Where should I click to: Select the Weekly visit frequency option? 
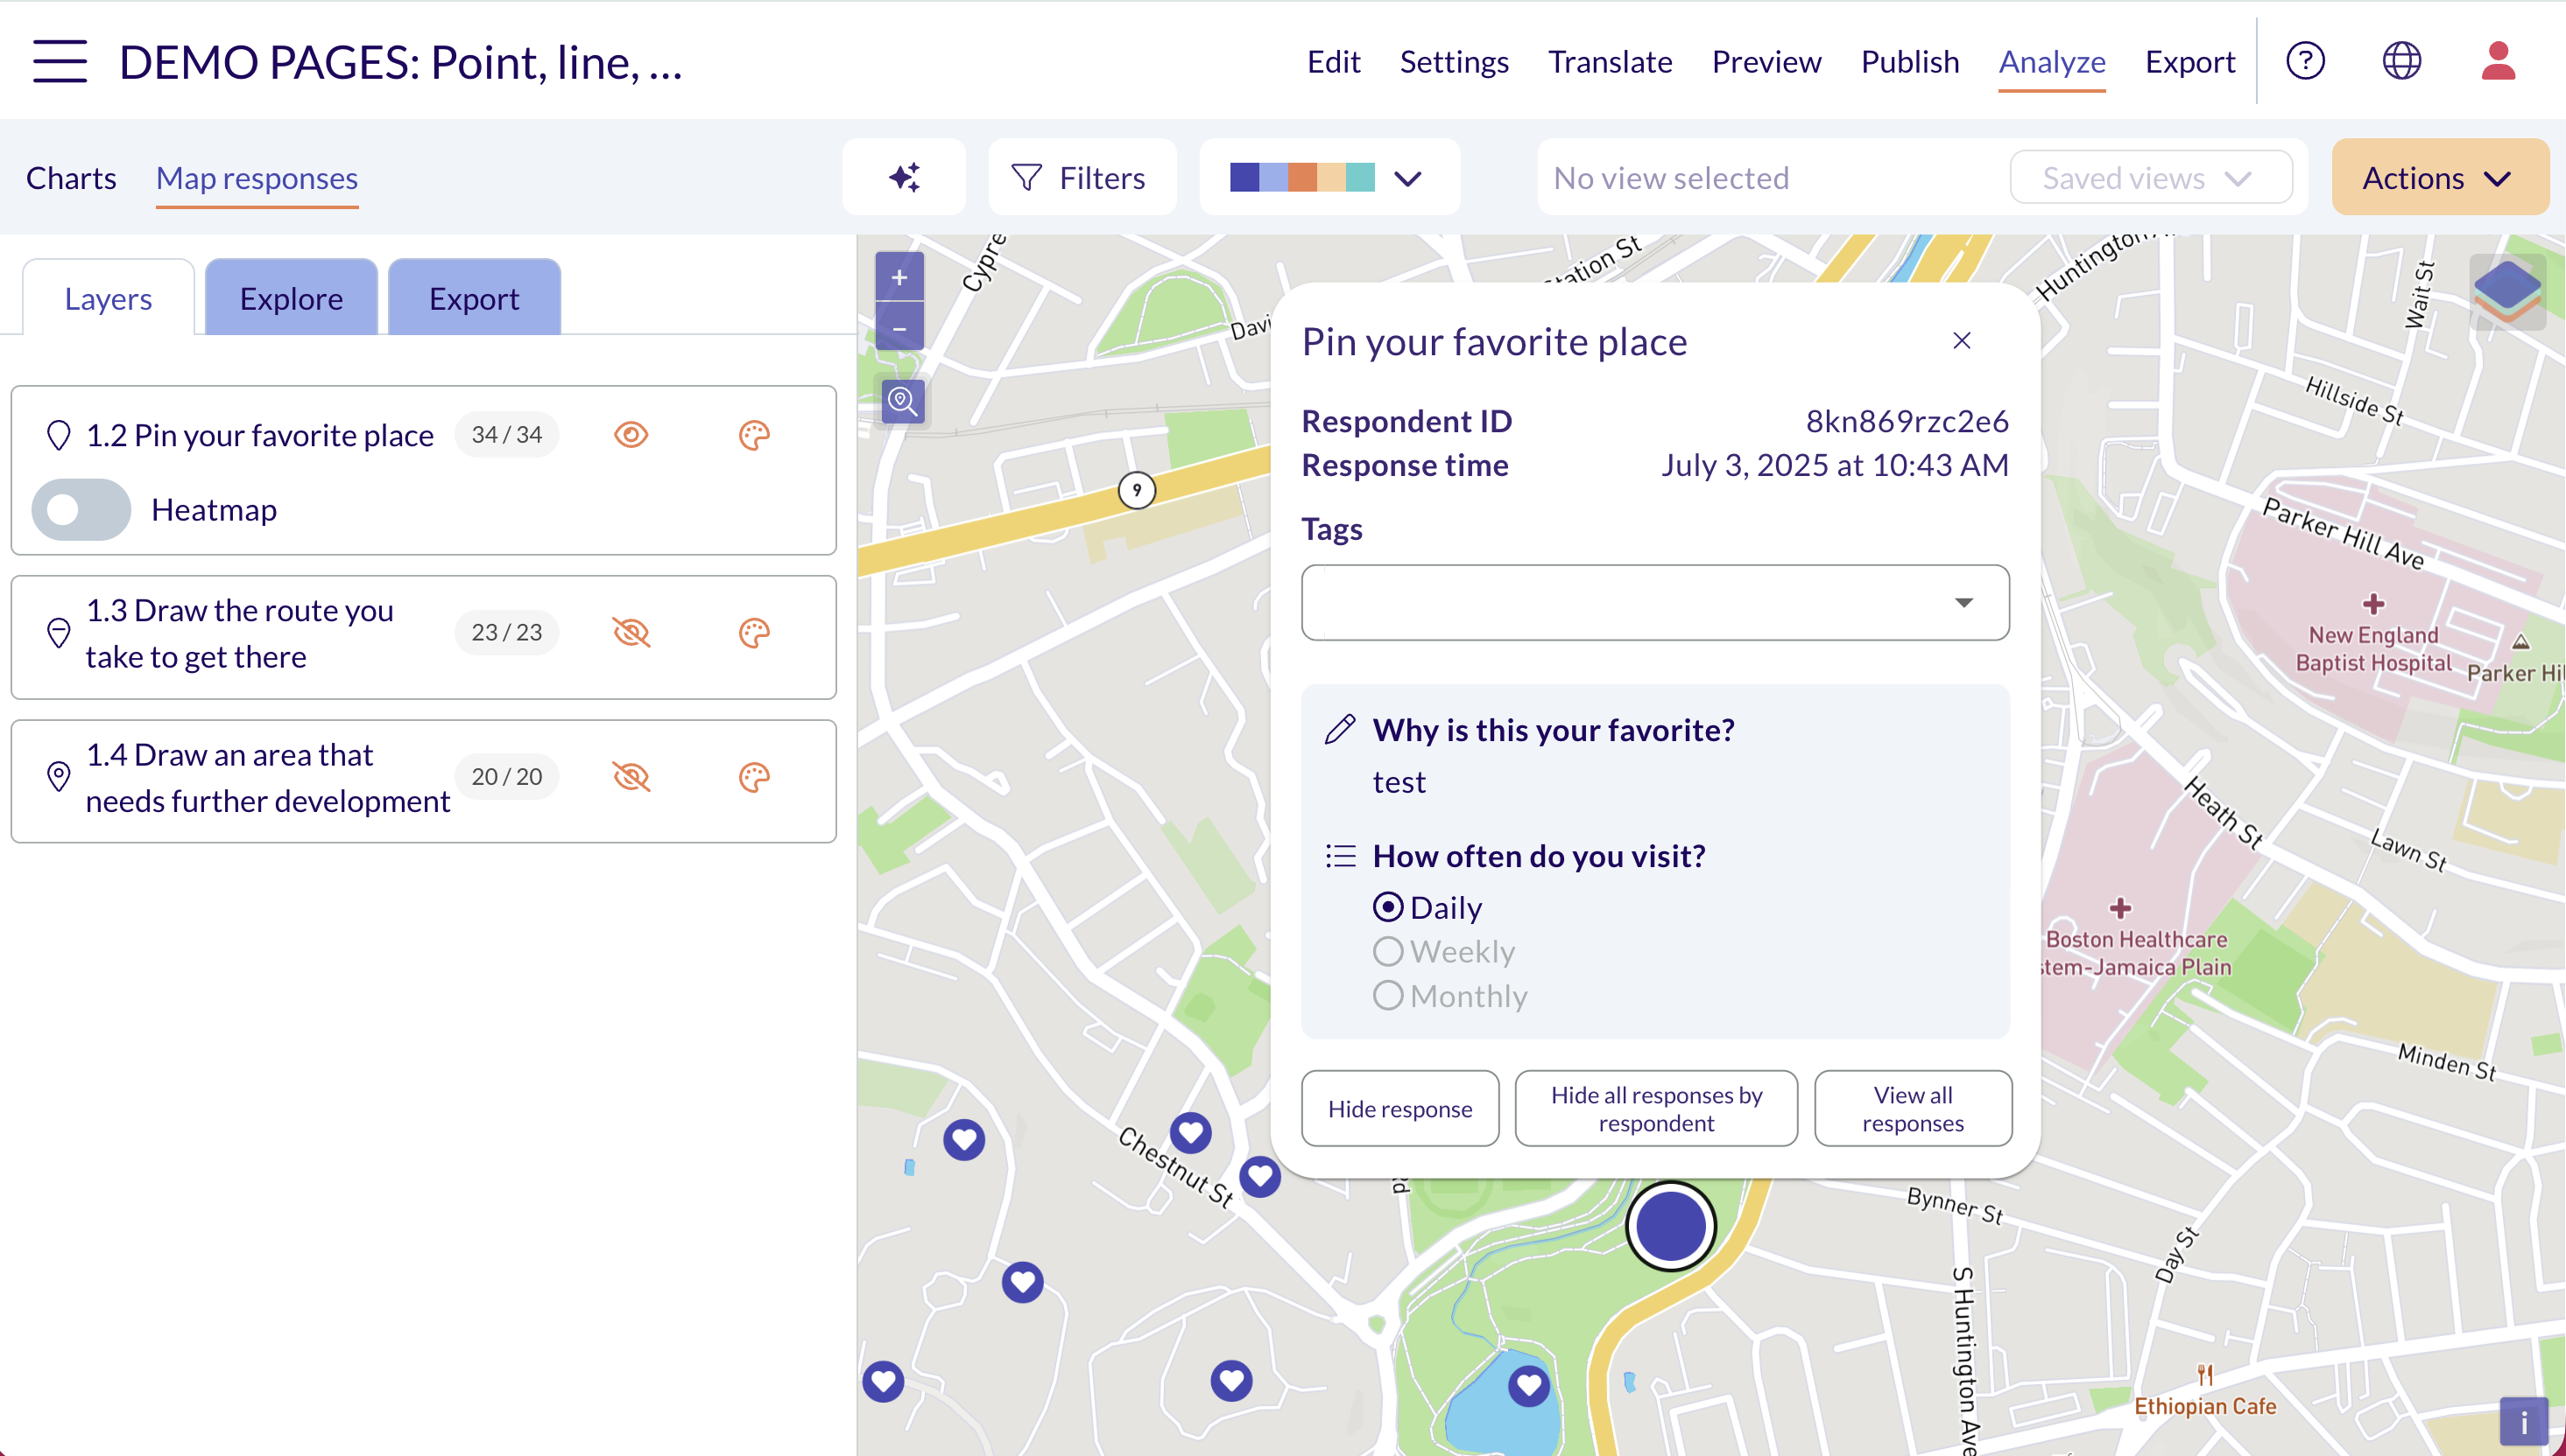1388,951
